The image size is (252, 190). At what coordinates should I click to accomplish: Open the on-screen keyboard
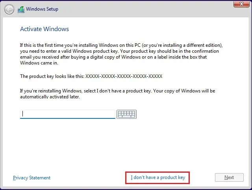click(126, 114)
